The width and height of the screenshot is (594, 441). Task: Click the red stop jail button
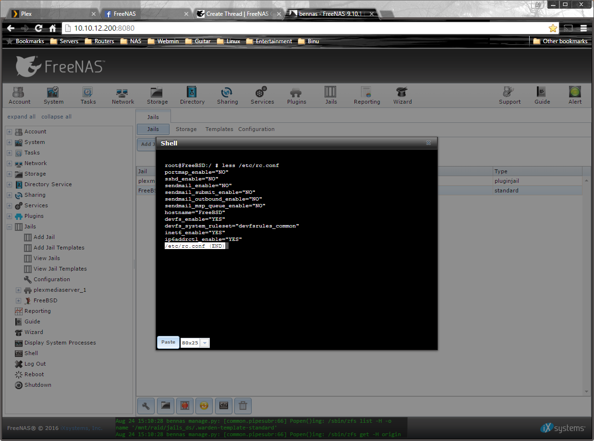(x=185, y=406)
